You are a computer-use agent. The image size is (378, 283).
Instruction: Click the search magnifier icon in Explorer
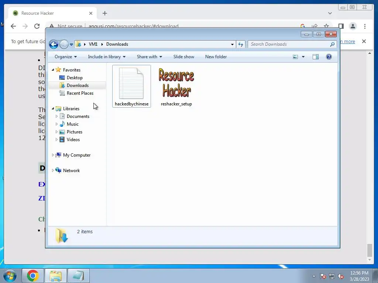(x=332, y=44)
